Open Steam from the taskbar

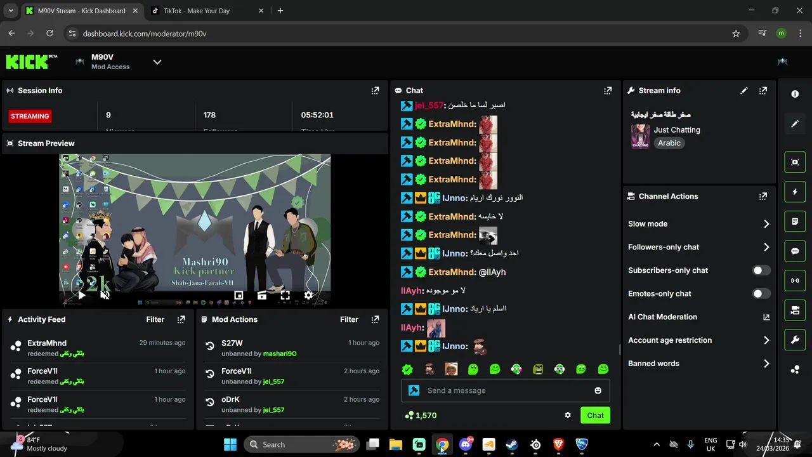(512, 445)
